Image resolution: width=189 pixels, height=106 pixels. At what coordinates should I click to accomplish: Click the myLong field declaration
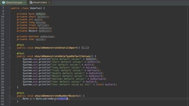click(40, 22)
